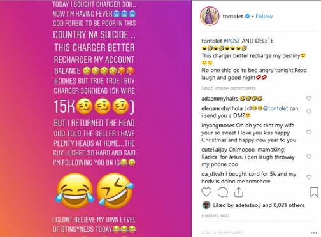Image resolution: width=321 pixels, height=237 pixels.
Task: Open the @tontolet mention in the comment
Action: click(x=276, y=108)
